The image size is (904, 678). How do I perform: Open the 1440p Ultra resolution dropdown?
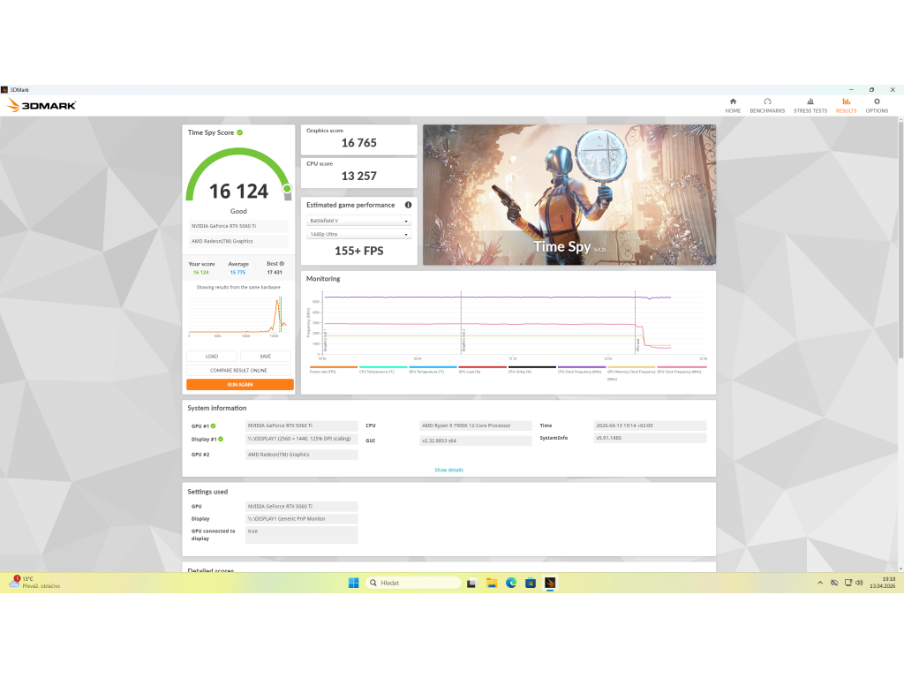(x=358, y=234)
